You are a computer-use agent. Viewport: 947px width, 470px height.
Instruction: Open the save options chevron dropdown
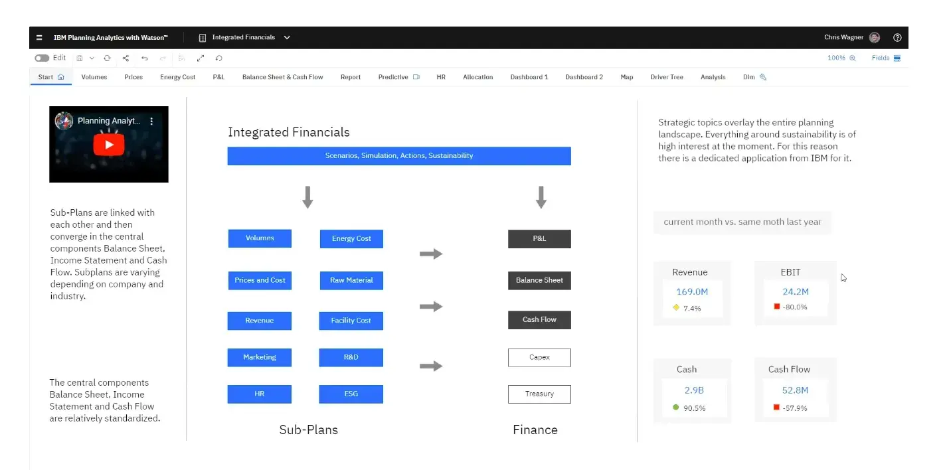91,58
